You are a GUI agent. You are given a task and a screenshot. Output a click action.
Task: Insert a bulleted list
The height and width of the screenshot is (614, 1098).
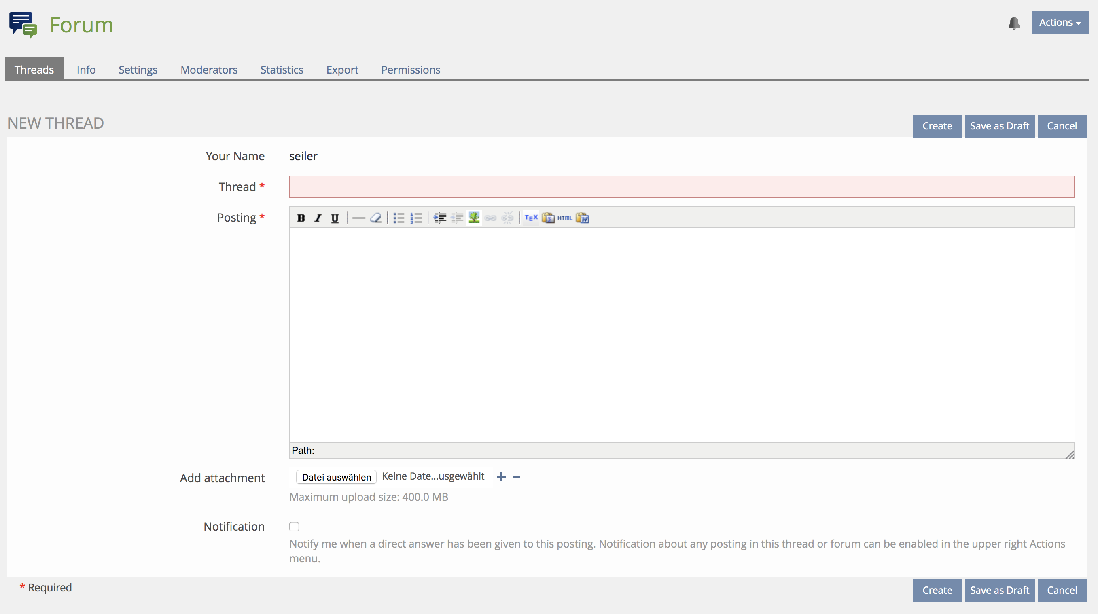[399, 218]
